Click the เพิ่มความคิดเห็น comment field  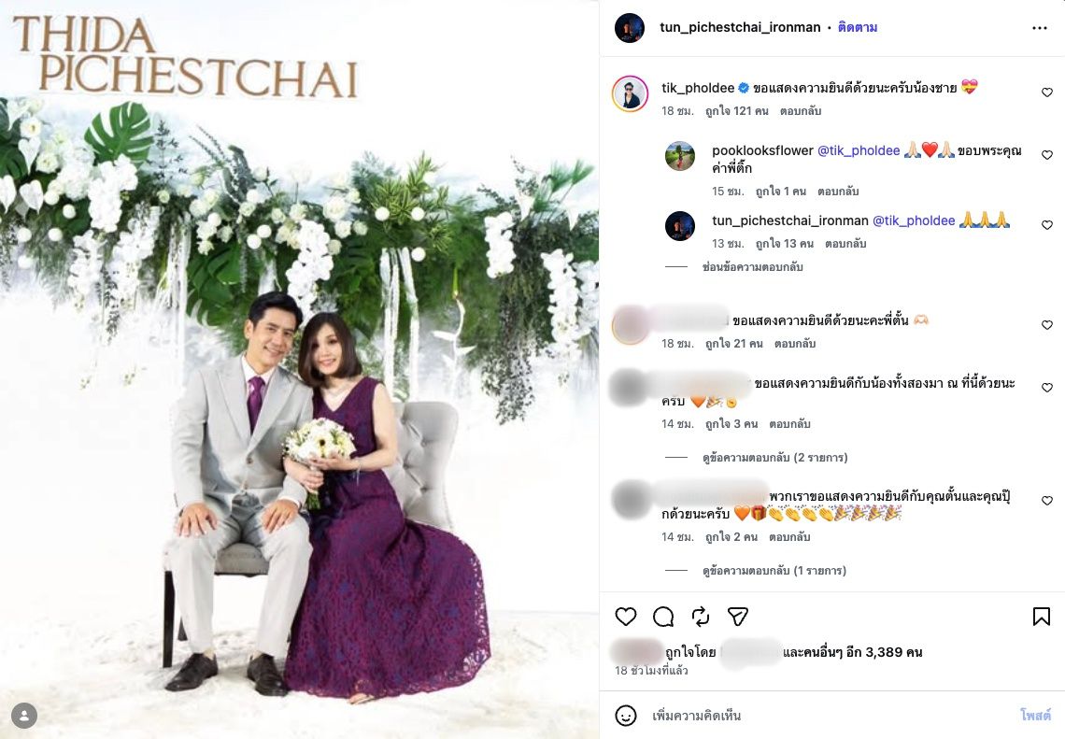click(x=832, y=716)
